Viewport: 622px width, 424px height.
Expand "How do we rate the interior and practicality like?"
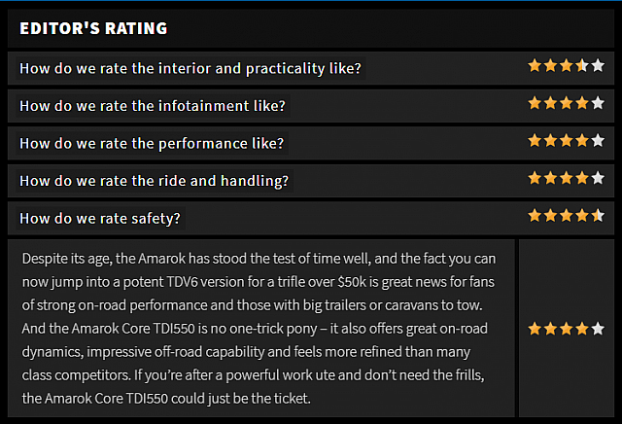pyautogui.click(x=190, y=69)
